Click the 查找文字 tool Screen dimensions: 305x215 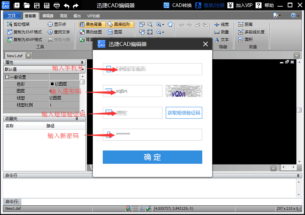(x=59, y=32)
